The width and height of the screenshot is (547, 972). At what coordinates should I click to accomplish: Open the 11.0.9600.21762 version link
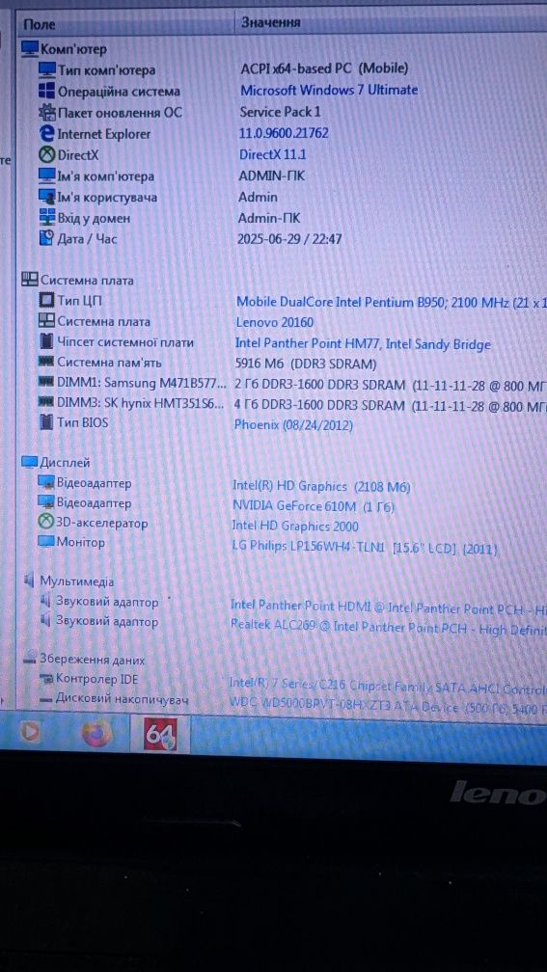point(284,133)
